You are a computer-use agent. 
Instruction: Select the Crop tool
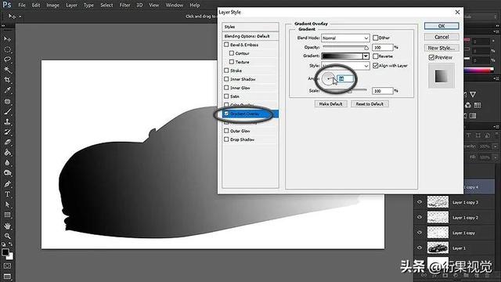[x=7, y=80]
